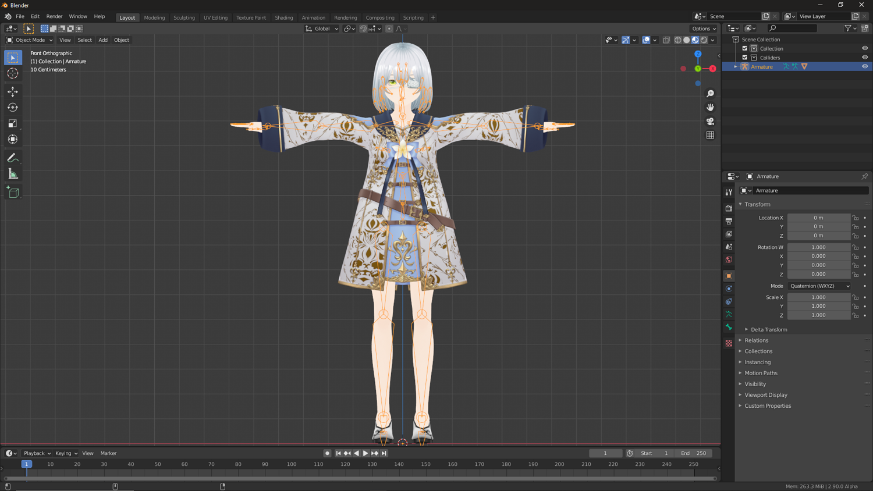Image resolution: width=873 pixels, height=491 pixels.
Task: Jump to the timeline end frame
Action: [384, 453]
